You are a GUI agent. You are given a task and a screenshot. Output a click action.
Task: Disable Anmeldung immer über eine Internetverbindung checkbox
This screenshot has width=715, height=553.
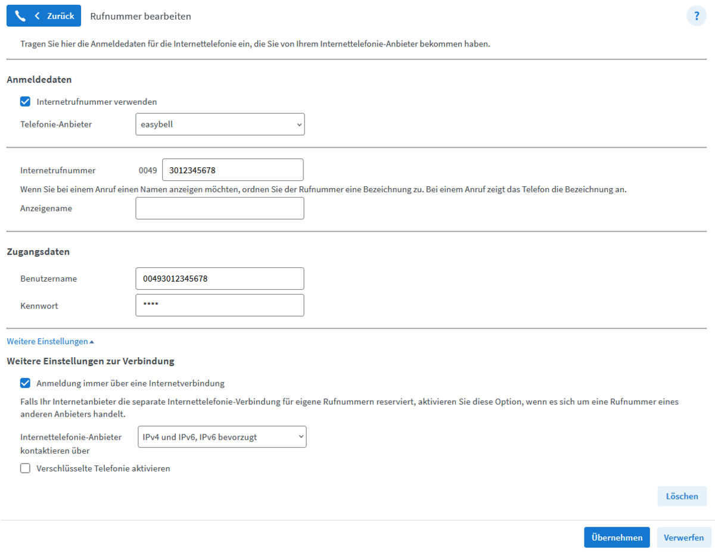pos(25,383)
